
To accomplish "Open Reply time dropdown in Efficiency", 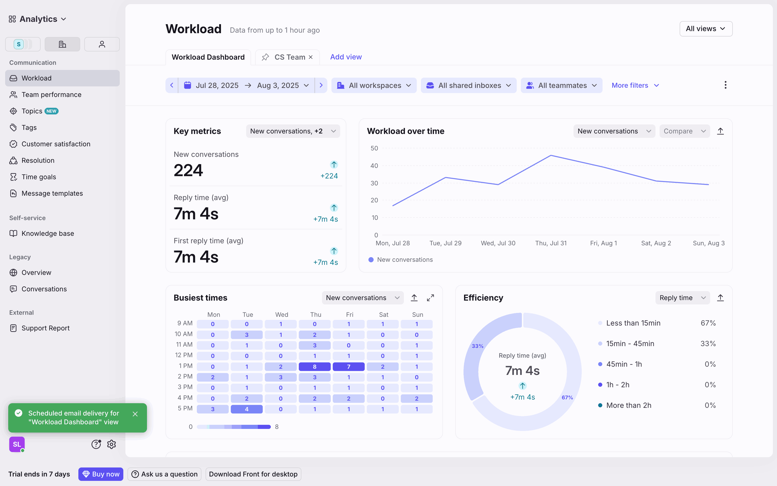I will click(682, 298).
